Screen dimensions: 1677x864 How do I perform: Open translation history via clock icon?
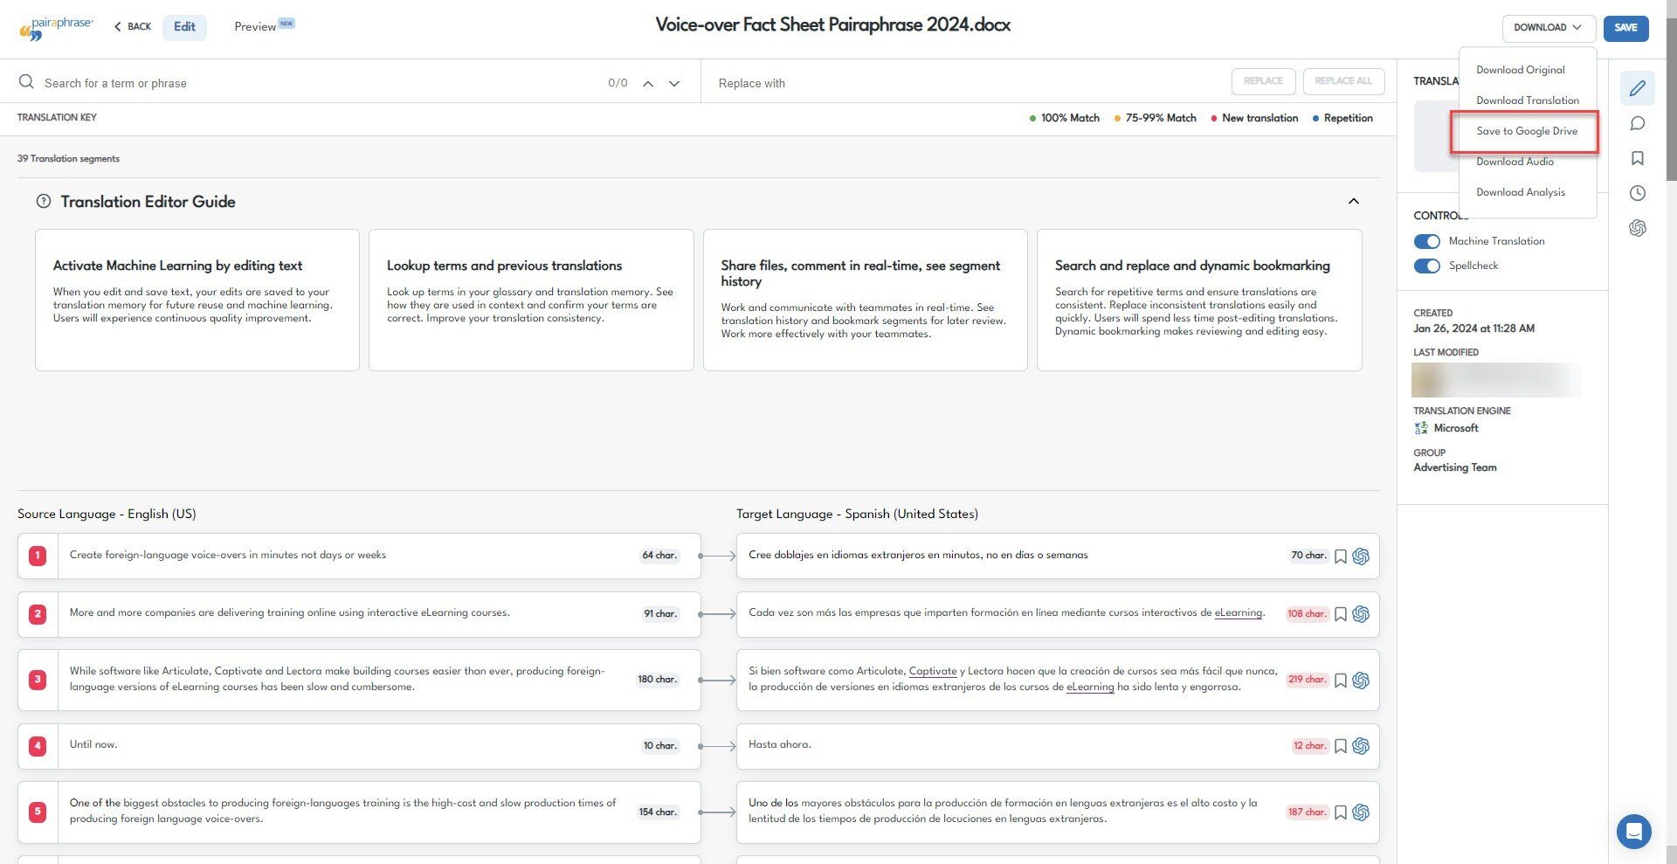click(1638, 193)
